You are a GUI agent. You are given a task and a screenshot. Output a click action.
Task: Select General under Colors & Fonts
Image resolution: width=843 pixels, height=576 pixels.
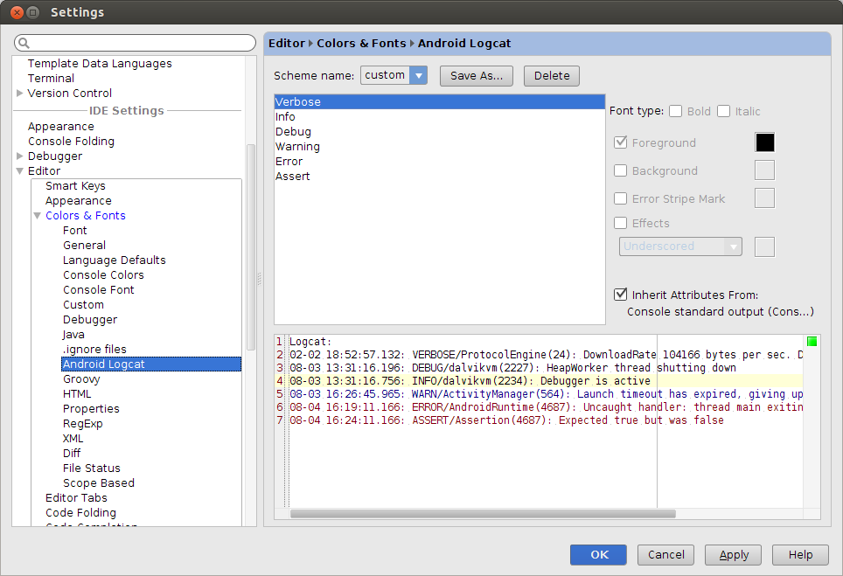pos(84,245)
